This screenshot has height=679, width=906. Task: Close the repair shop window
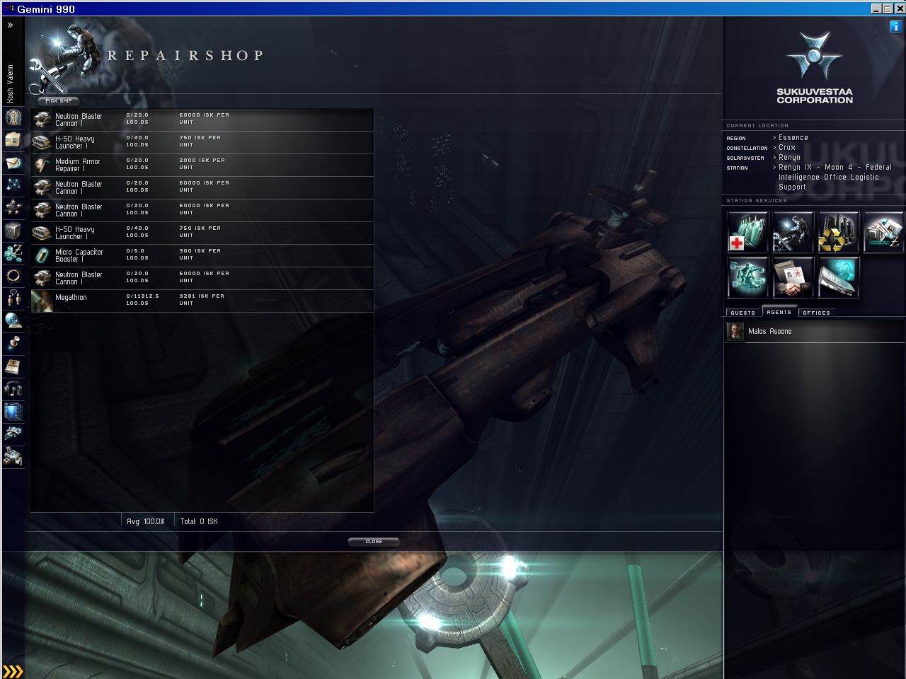coord(374,542)
